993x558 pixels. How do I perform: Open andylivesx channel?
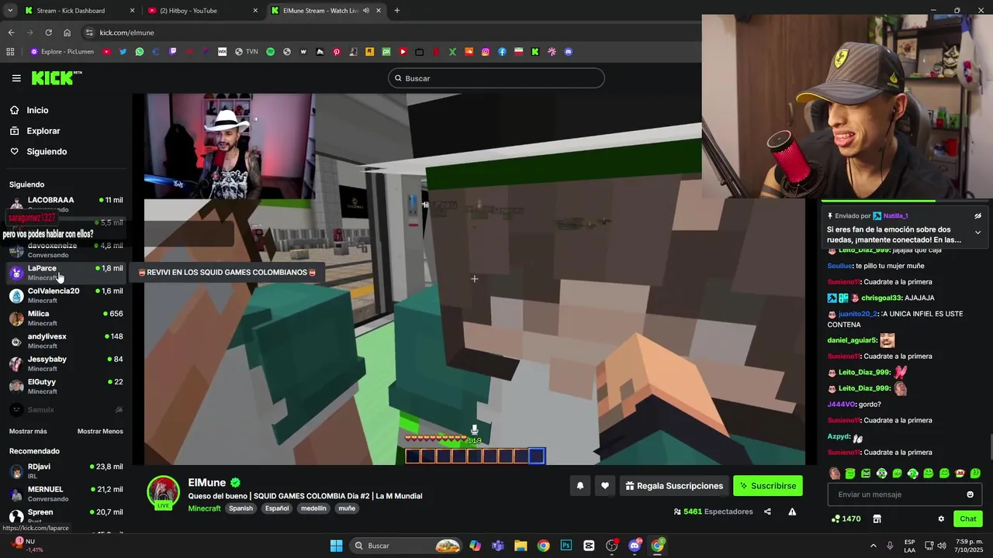point(66,340)
